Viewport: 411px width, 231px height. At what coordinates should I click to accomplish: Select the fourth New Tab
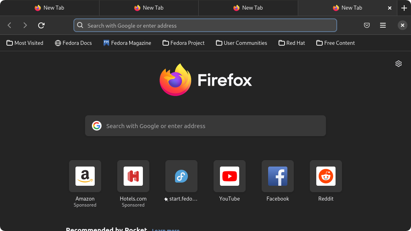[348, 8]
